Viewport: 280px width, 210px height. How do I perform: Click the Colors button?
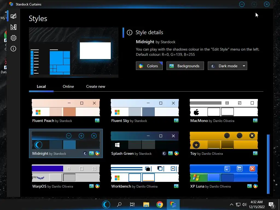pyautogui.click(x=149, y=66)
